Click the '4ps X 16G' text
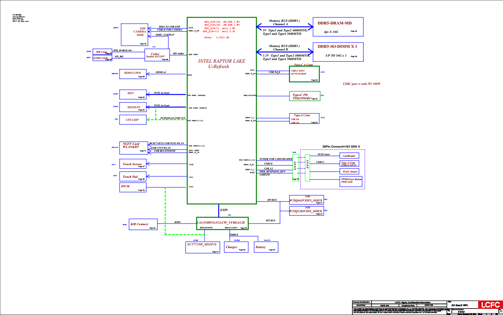Viewport: 503px width, 315px height. tap(331, 32)
